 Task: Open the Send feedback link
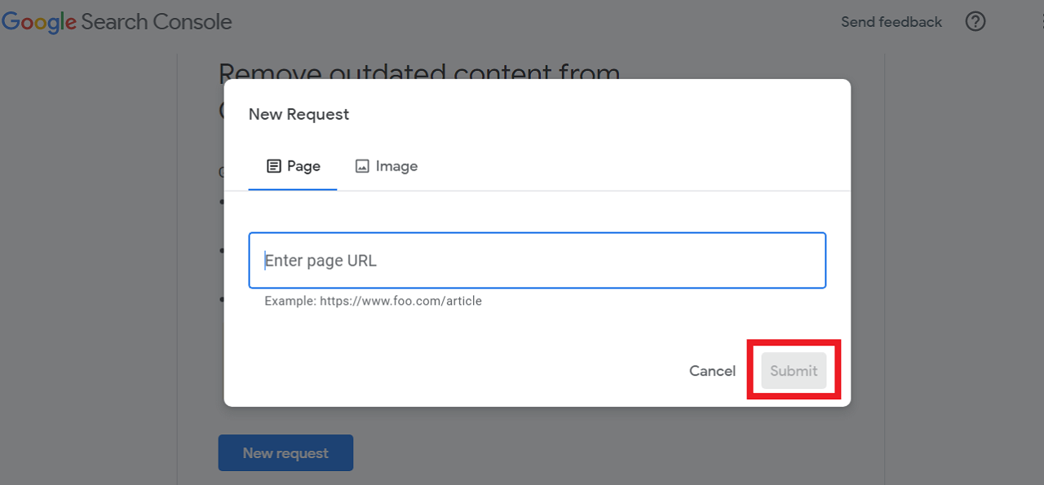point(891,22)
